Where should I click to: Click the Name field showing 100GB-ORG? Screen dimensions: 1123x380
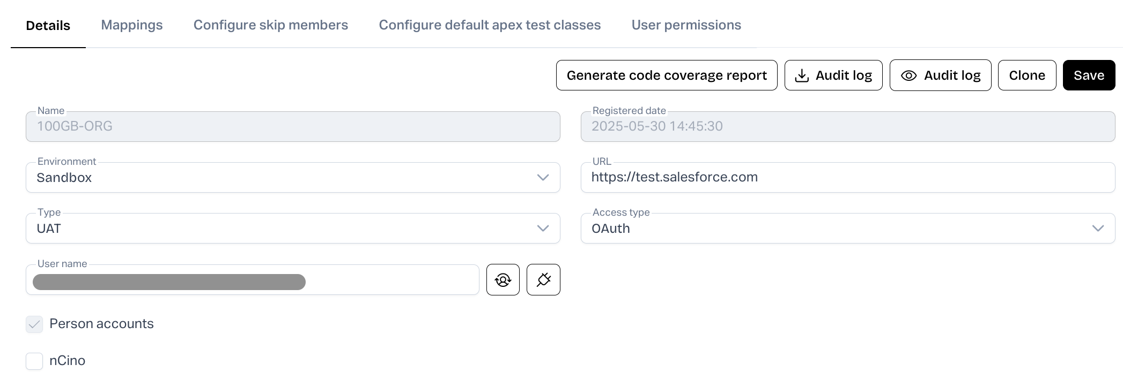(293, 127)
